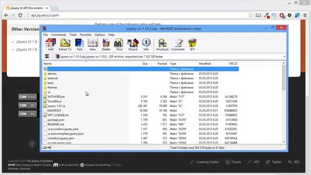The height and width of the screenshot is (175, 311).
Task: Expand the archive path dropdown arrow
Action: point(284,56)
